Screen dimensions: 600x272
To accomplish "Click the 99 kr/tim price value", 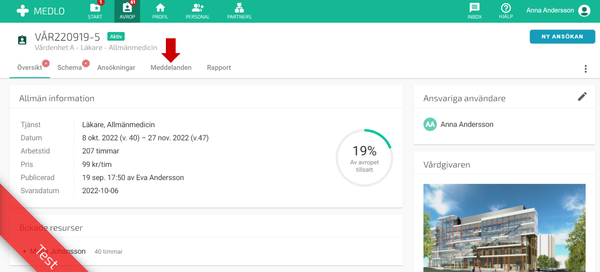I will pyautogui.click(x=97, y=165).
